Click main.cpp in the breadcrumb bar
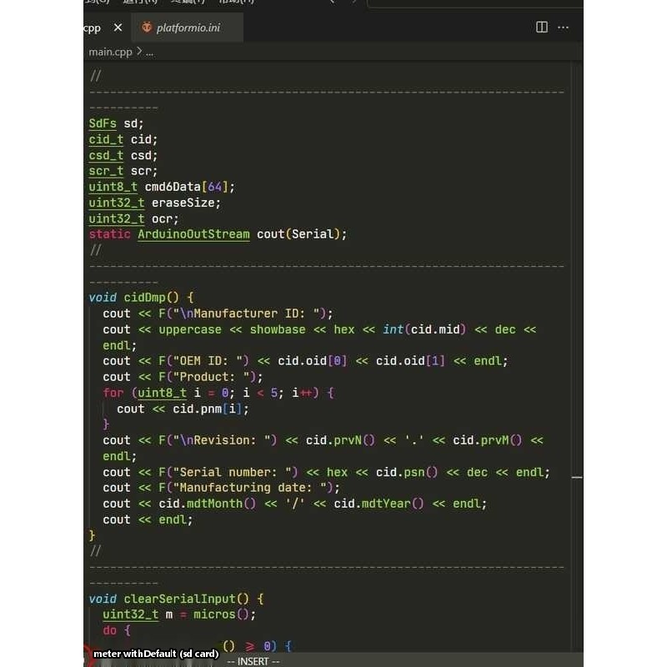 (110, 52)
